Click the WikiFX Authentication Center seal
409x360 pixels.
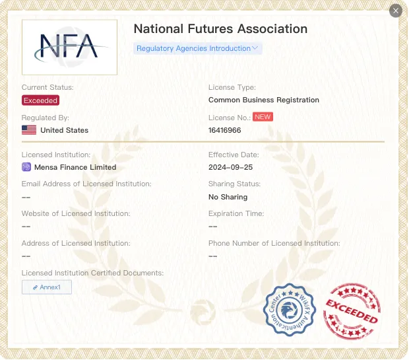[x=290, y=310]
